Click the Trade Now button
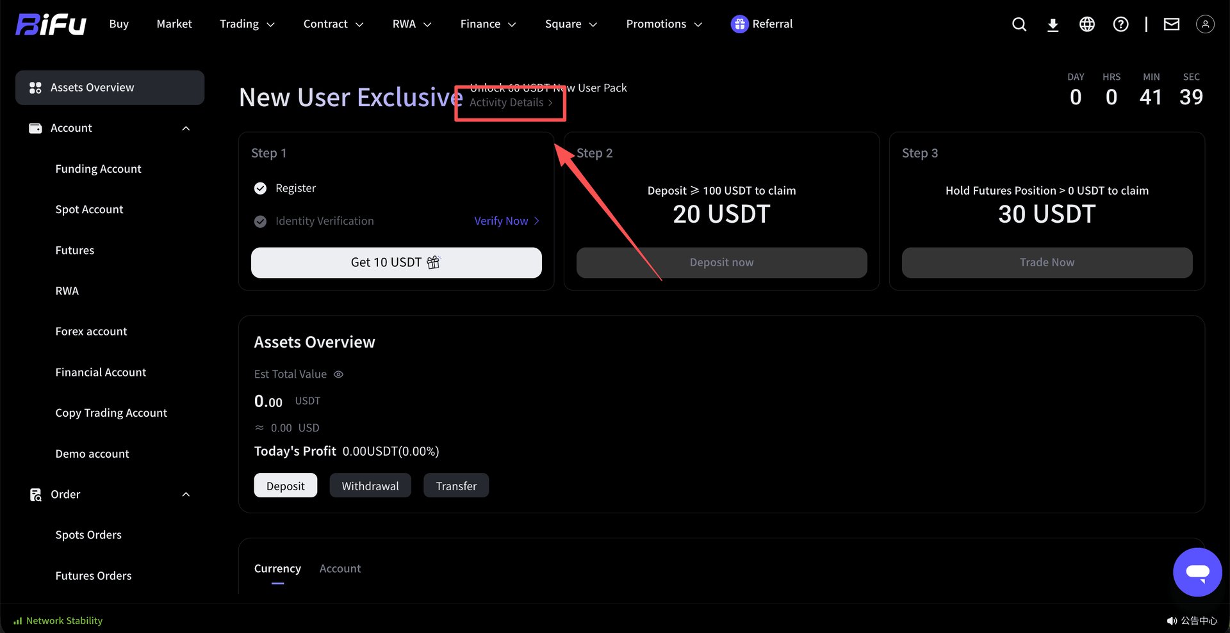This screenshot has height=633, width=1230. pos(1047,262)
